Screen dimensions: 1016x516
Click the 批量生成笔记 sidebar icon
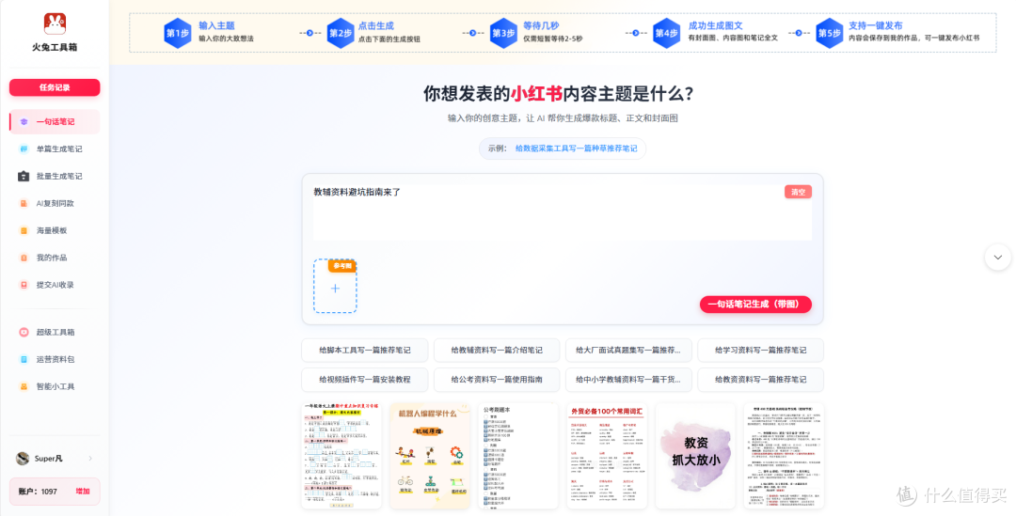(x=24, y=176)
